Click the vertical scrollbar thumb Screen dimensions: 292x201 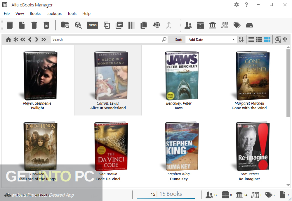pyautogui.click(x=288, y=83)
